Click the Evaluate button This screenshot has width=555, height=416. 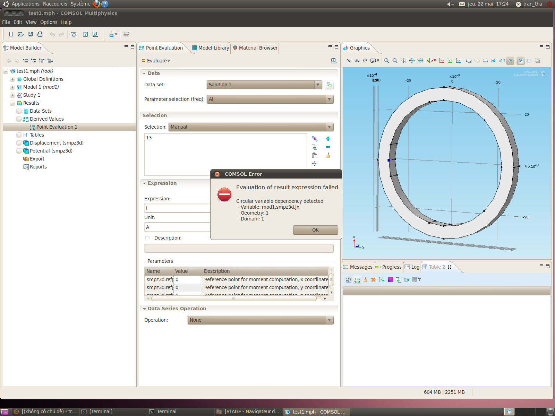[x=156, y=61]
